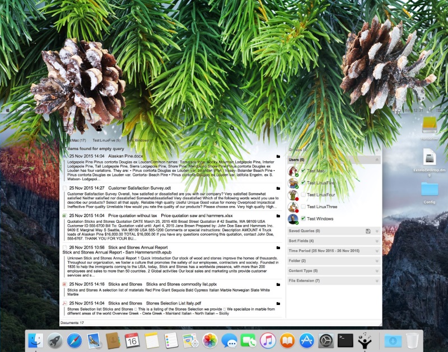Click the Test Mac user avatar
Image resolution: width=448 pixels, height=352 pixels.
(293, 171)
